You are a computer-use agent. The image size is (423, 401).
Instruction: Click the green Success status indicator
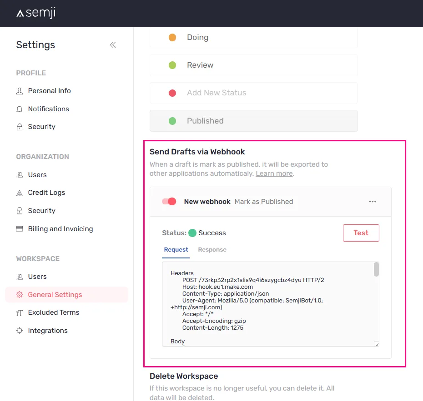(x=192, y=233)
